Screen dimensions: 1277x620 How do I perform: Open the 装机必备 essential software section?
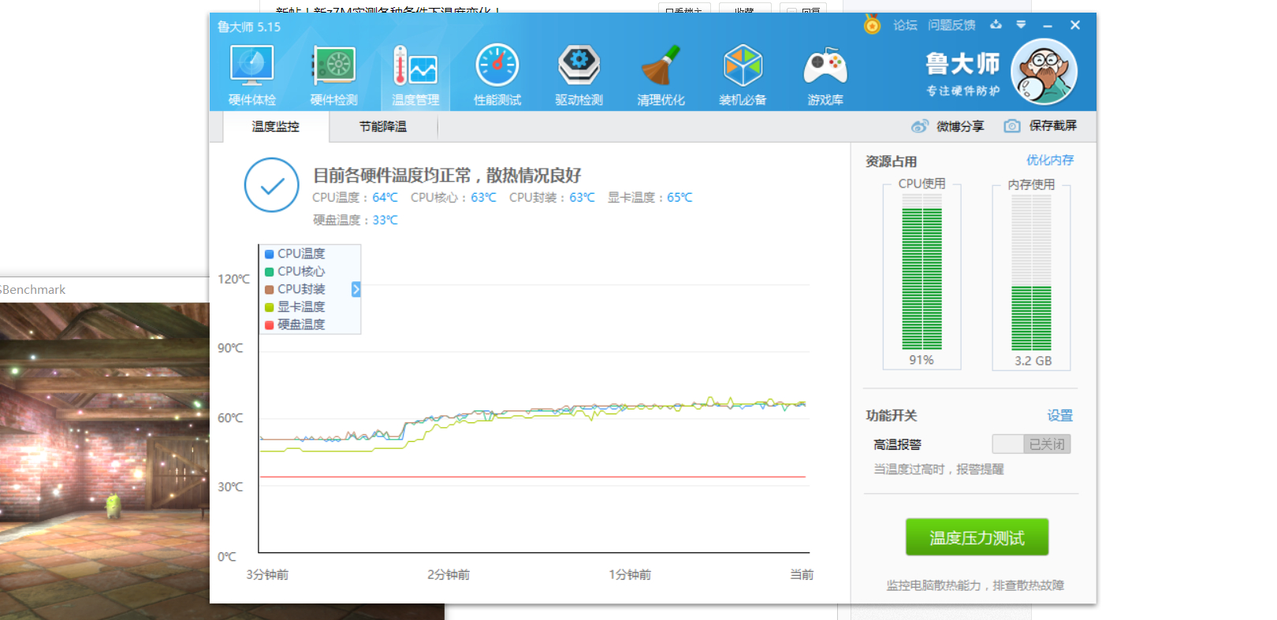(743, 76)
